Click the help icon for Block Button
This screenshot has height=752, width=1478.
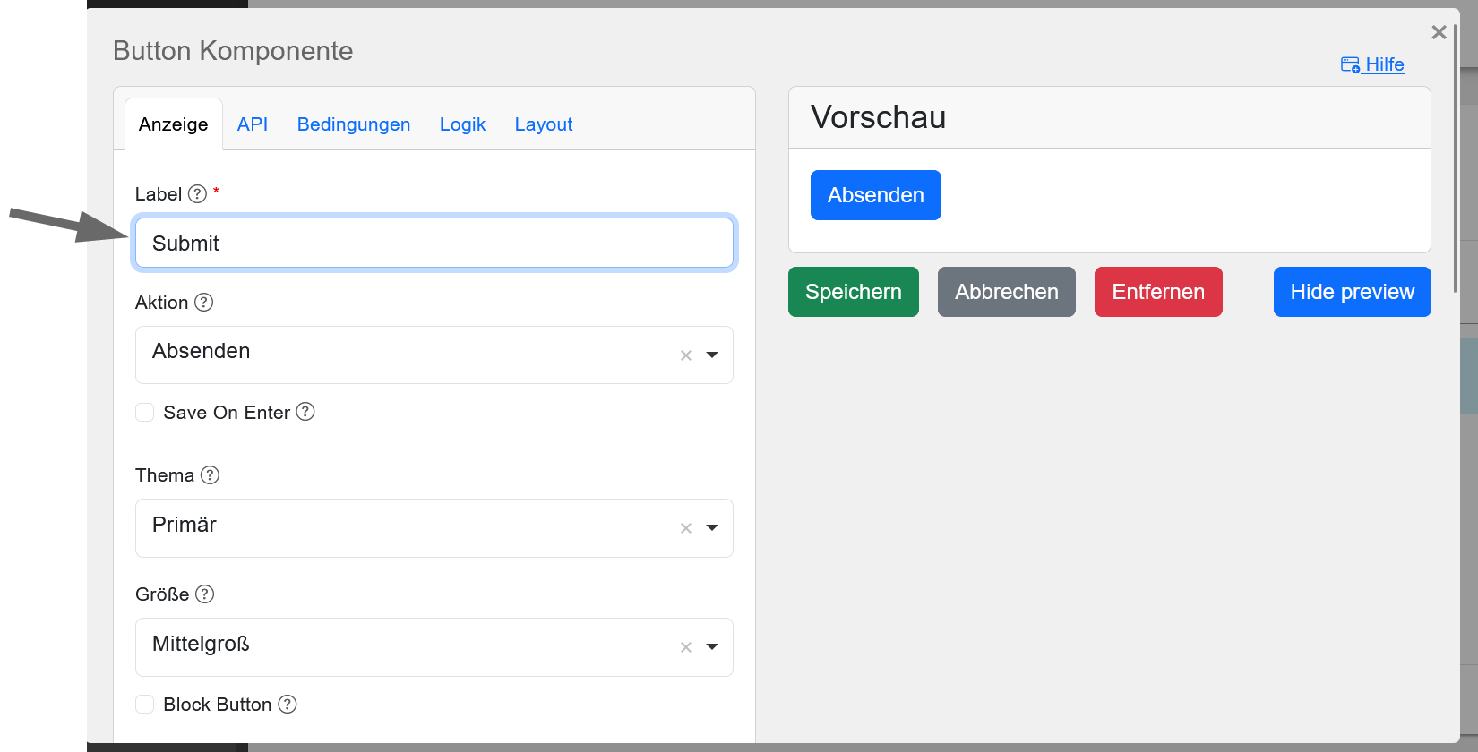point(288,705)
